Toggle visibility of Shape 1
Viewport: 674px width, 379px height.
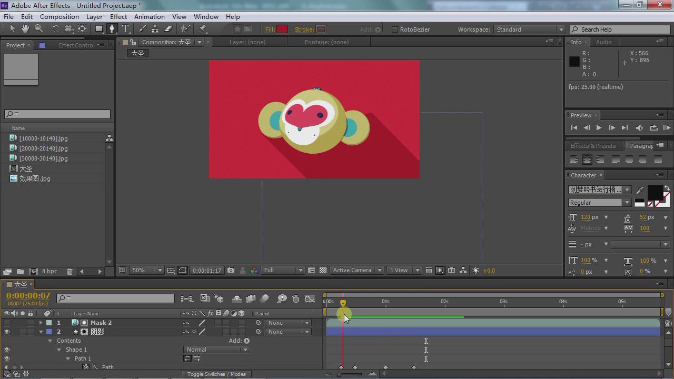click(x=7, y=350)
